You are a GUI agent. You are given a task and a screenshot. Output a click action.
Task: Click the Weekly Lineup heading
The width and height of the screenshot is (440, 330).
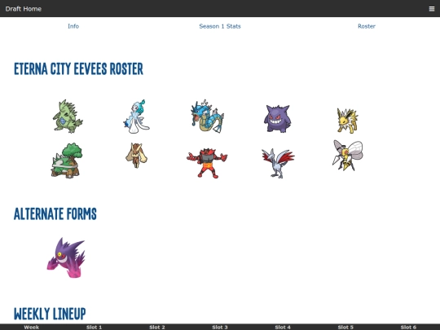pyautogui.click(x=50, y=314)
